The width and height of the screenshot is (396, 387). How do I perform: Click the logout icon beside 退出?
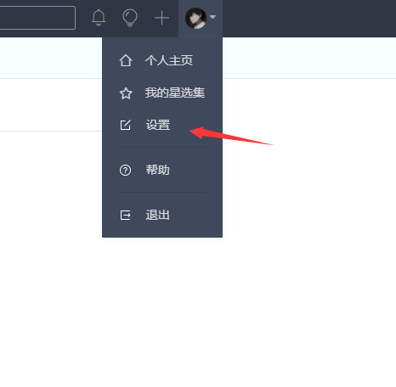pos(125,215)
